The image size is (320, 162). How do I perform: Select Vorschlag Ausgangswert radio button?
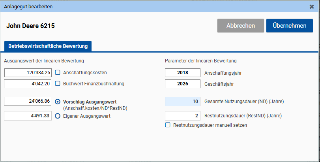58,102
